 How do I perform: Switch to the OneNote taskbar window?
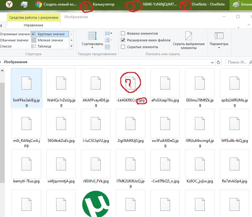208,4
